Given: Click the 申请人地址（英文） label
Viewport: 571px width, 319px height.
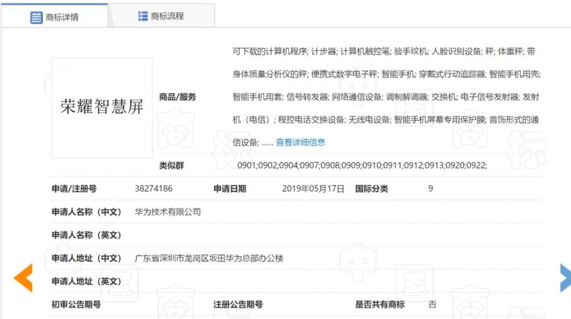Looking at the screenshot, I should point(86,281).
